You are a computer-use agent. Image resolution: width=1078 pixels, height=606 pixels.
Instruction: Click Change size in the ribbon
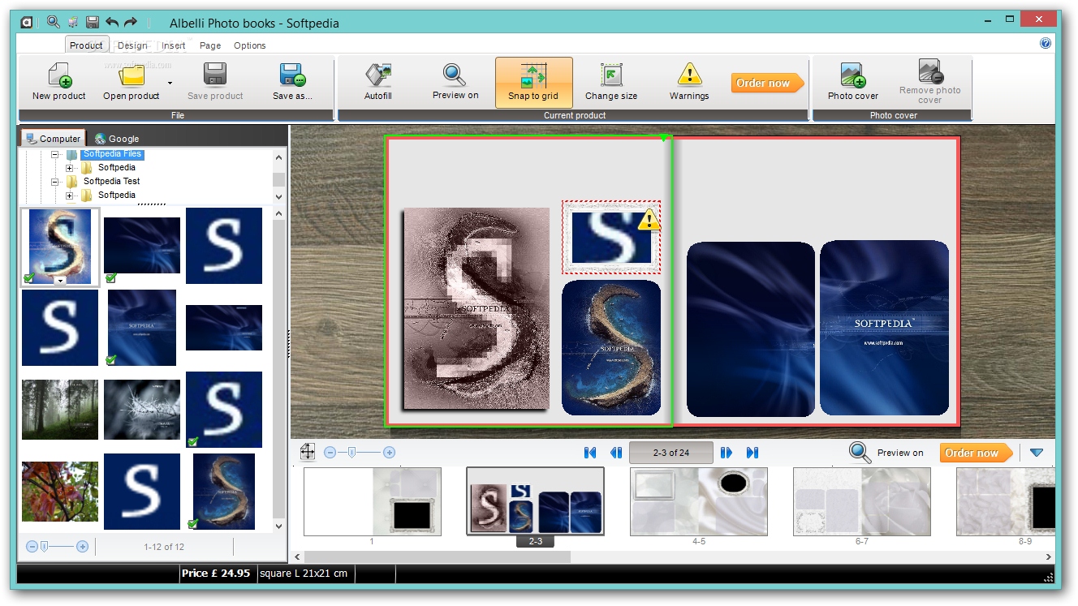pos(611,81)
